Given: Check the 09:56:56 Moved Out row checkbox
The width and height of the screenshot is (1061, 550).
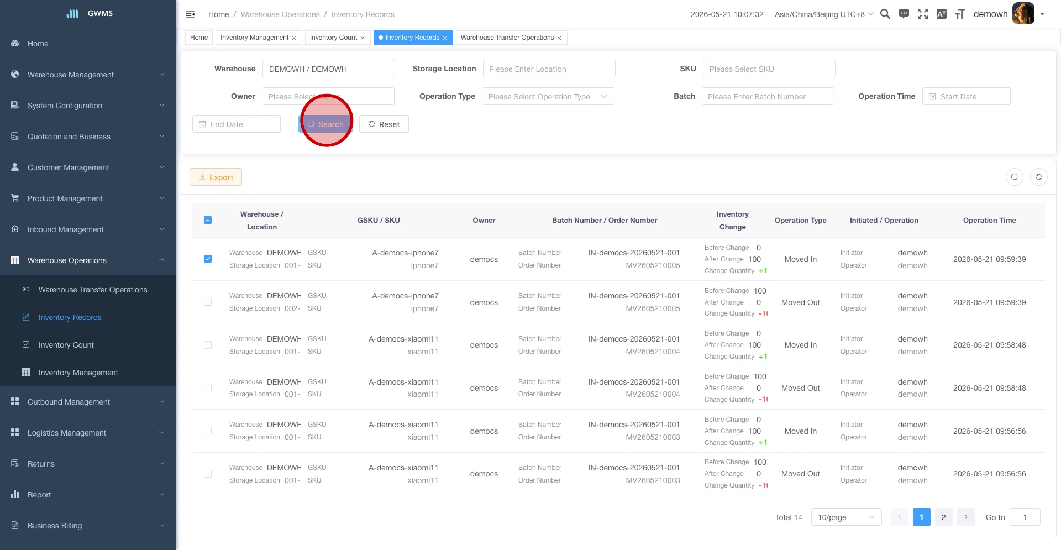Looking at the screenshot, I should 208,474.
